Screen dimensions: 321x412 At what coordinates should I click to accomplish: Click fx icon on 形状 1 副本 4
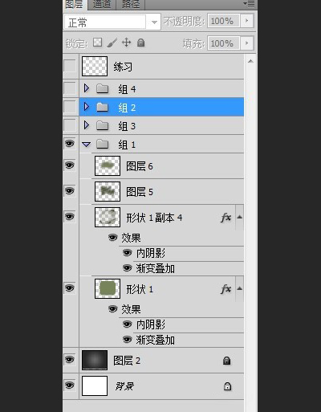point(226,218)
